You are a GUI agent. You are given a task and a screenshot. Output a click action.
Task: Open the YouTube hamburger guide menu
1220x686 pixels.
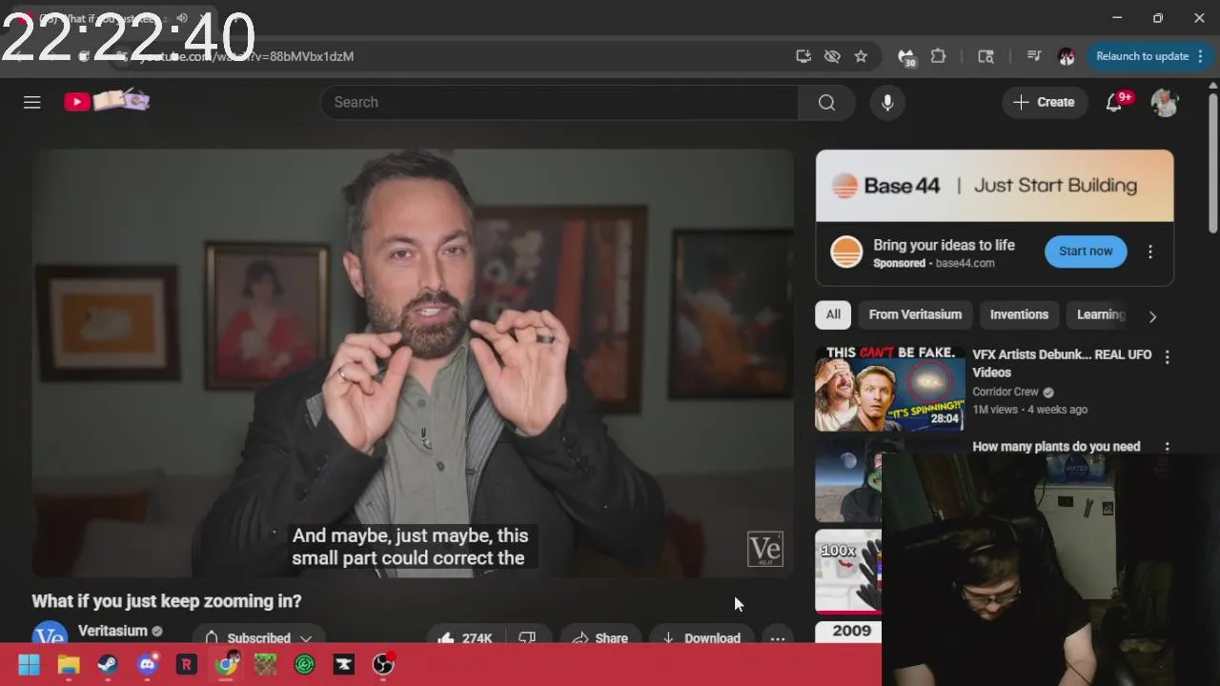point(32,102)
